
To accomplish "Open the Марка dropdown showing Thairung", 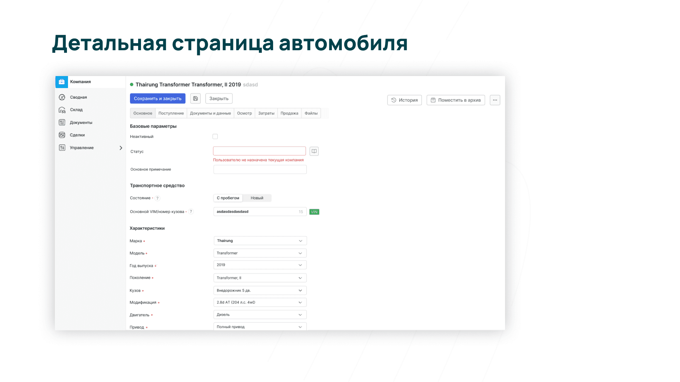I will 260,241.
